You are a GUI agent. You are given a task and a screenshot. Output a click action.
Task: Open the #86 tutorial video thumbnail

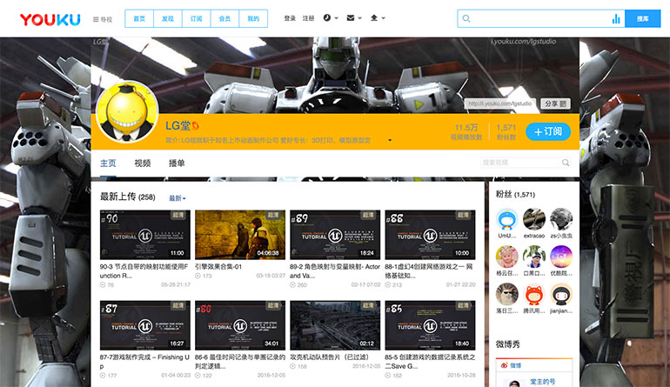point(240,325)
